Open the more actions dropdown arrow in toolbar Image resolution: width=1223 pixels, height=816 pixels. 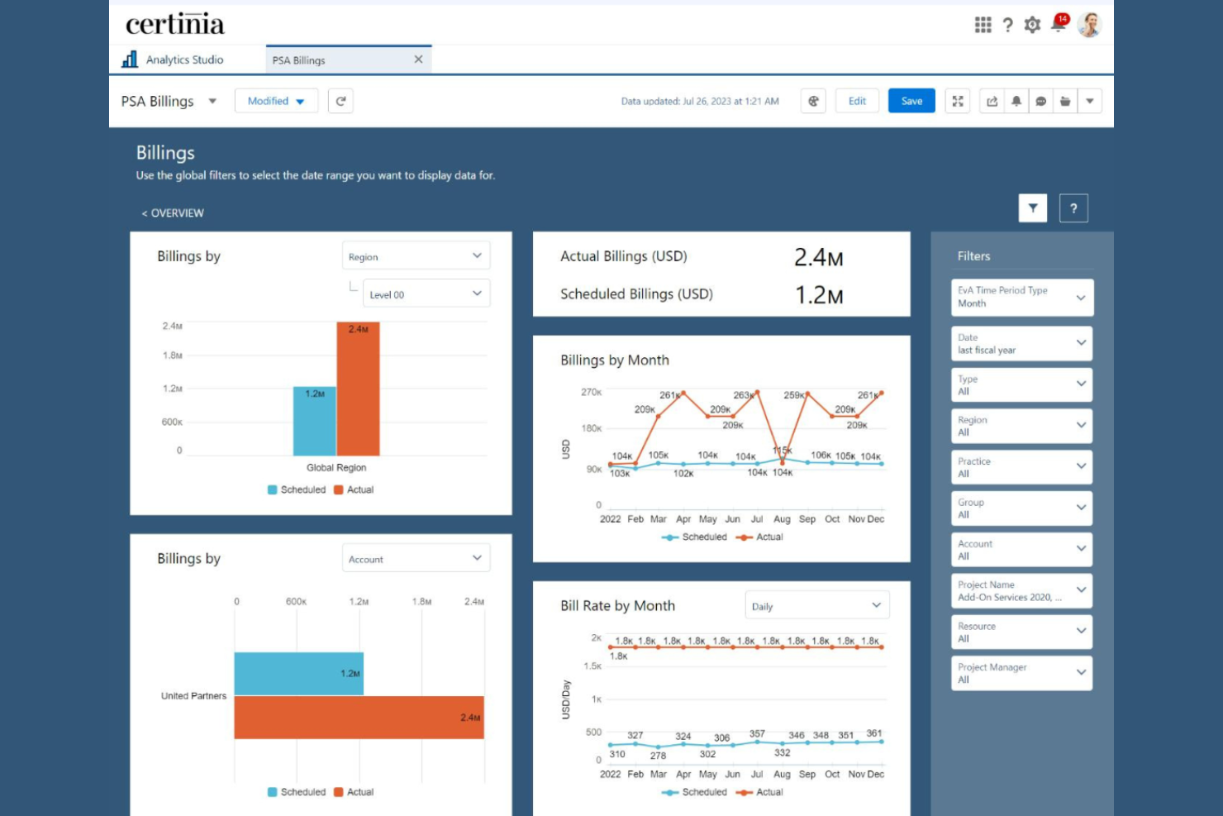(1090, 101)
